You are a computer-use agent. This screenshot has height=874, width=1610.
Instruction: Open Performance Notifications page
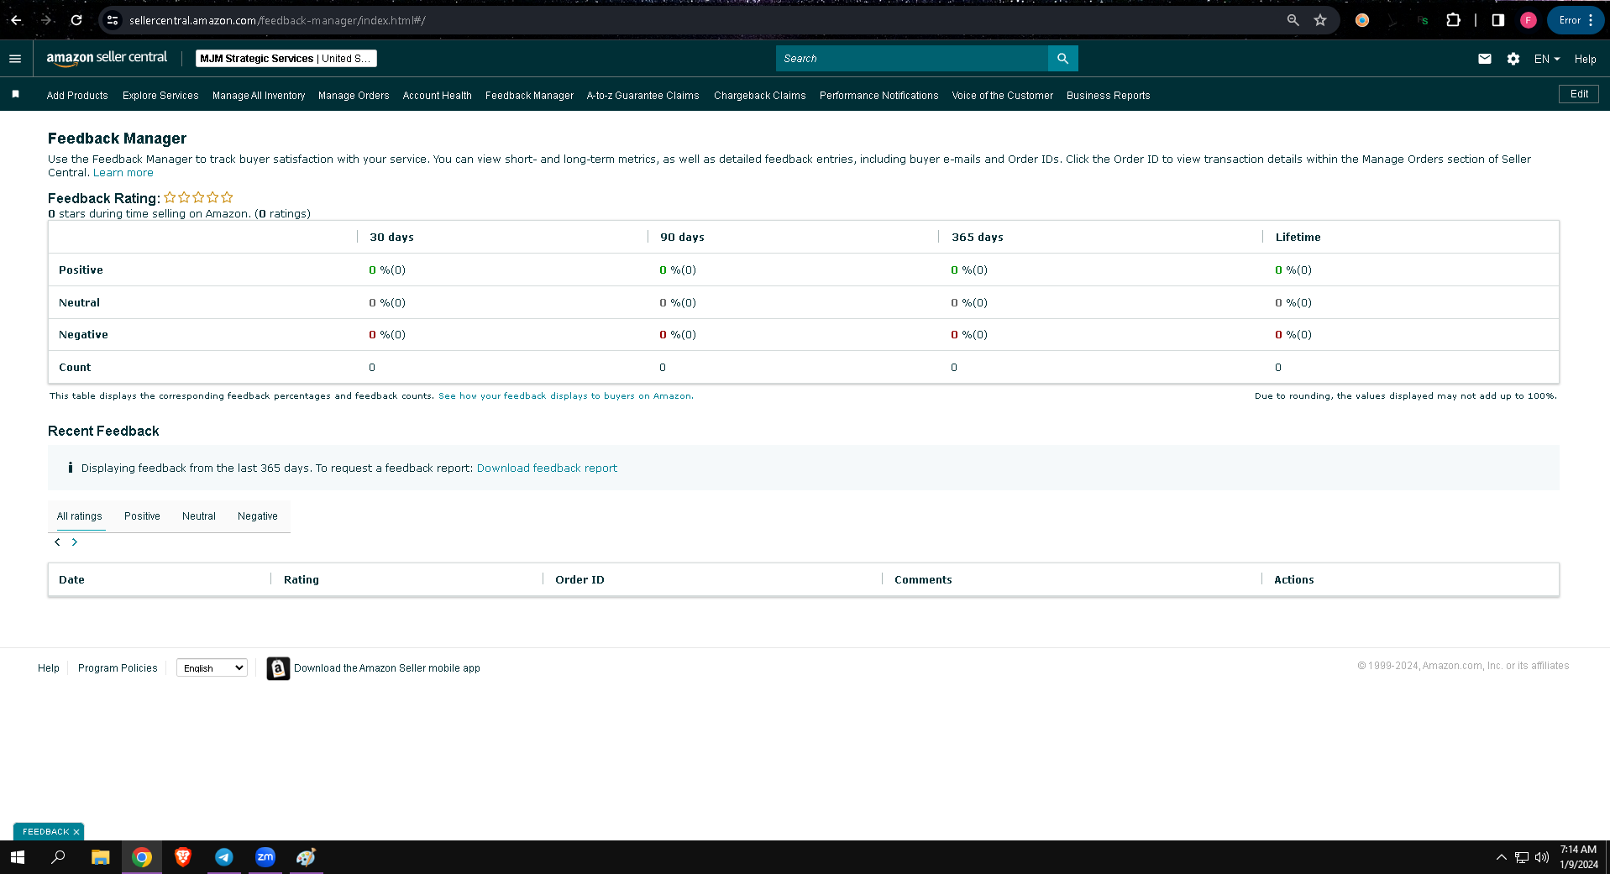[x=878, y=96]
